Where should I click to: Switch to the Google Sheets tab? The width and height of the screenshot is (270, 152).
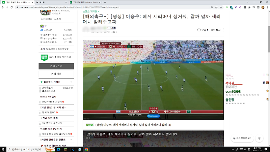pyautogui.click(x=85, y=2)
